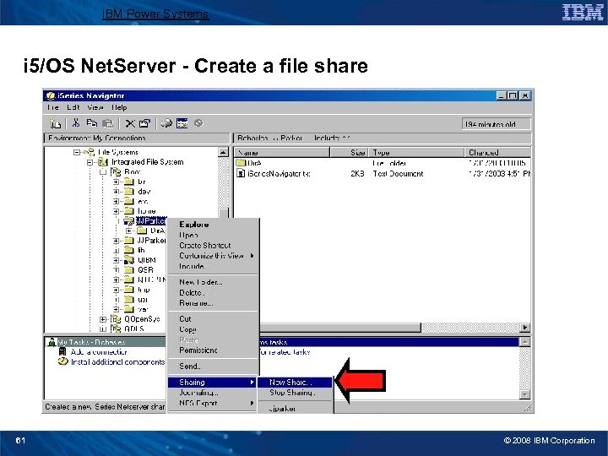Click the Add a connection link
Screen dimensions: 608x456
99,352
